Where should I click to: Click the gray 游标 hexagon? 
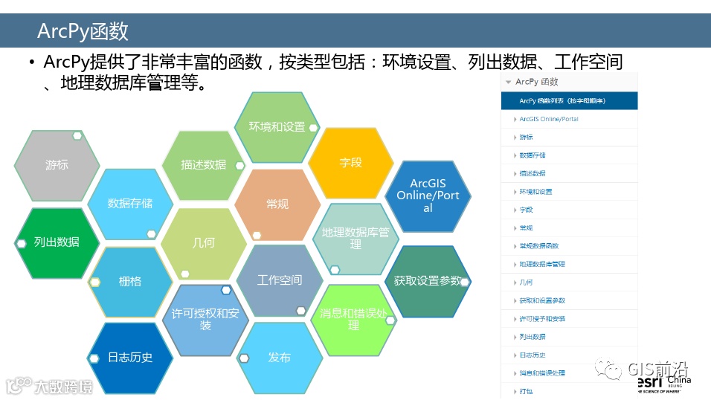pos(57,166)
